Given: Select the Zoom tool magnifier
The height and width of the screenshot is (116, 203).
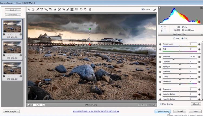Looking at the screenshot, I should (29, 9).
